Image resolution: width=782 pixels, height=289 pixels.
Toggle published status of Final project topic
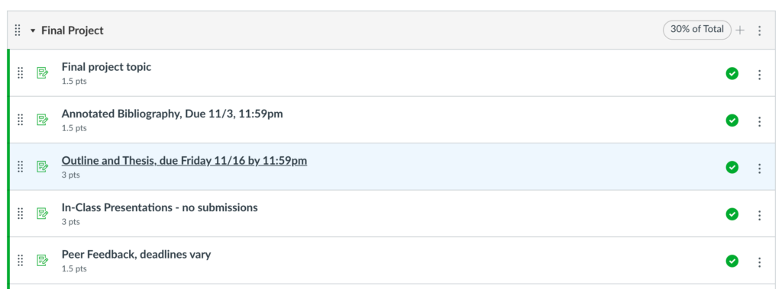point(732,74)
